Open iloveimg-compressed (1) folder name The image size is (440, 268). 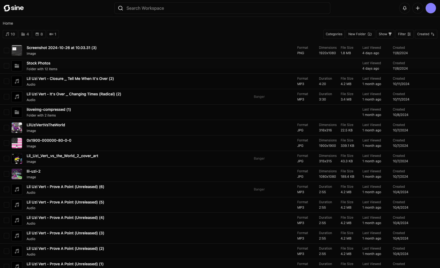49,109
